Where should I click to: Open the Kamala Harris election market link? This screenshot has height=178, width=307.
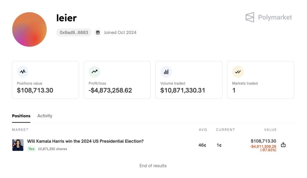(x=85, y=141)
